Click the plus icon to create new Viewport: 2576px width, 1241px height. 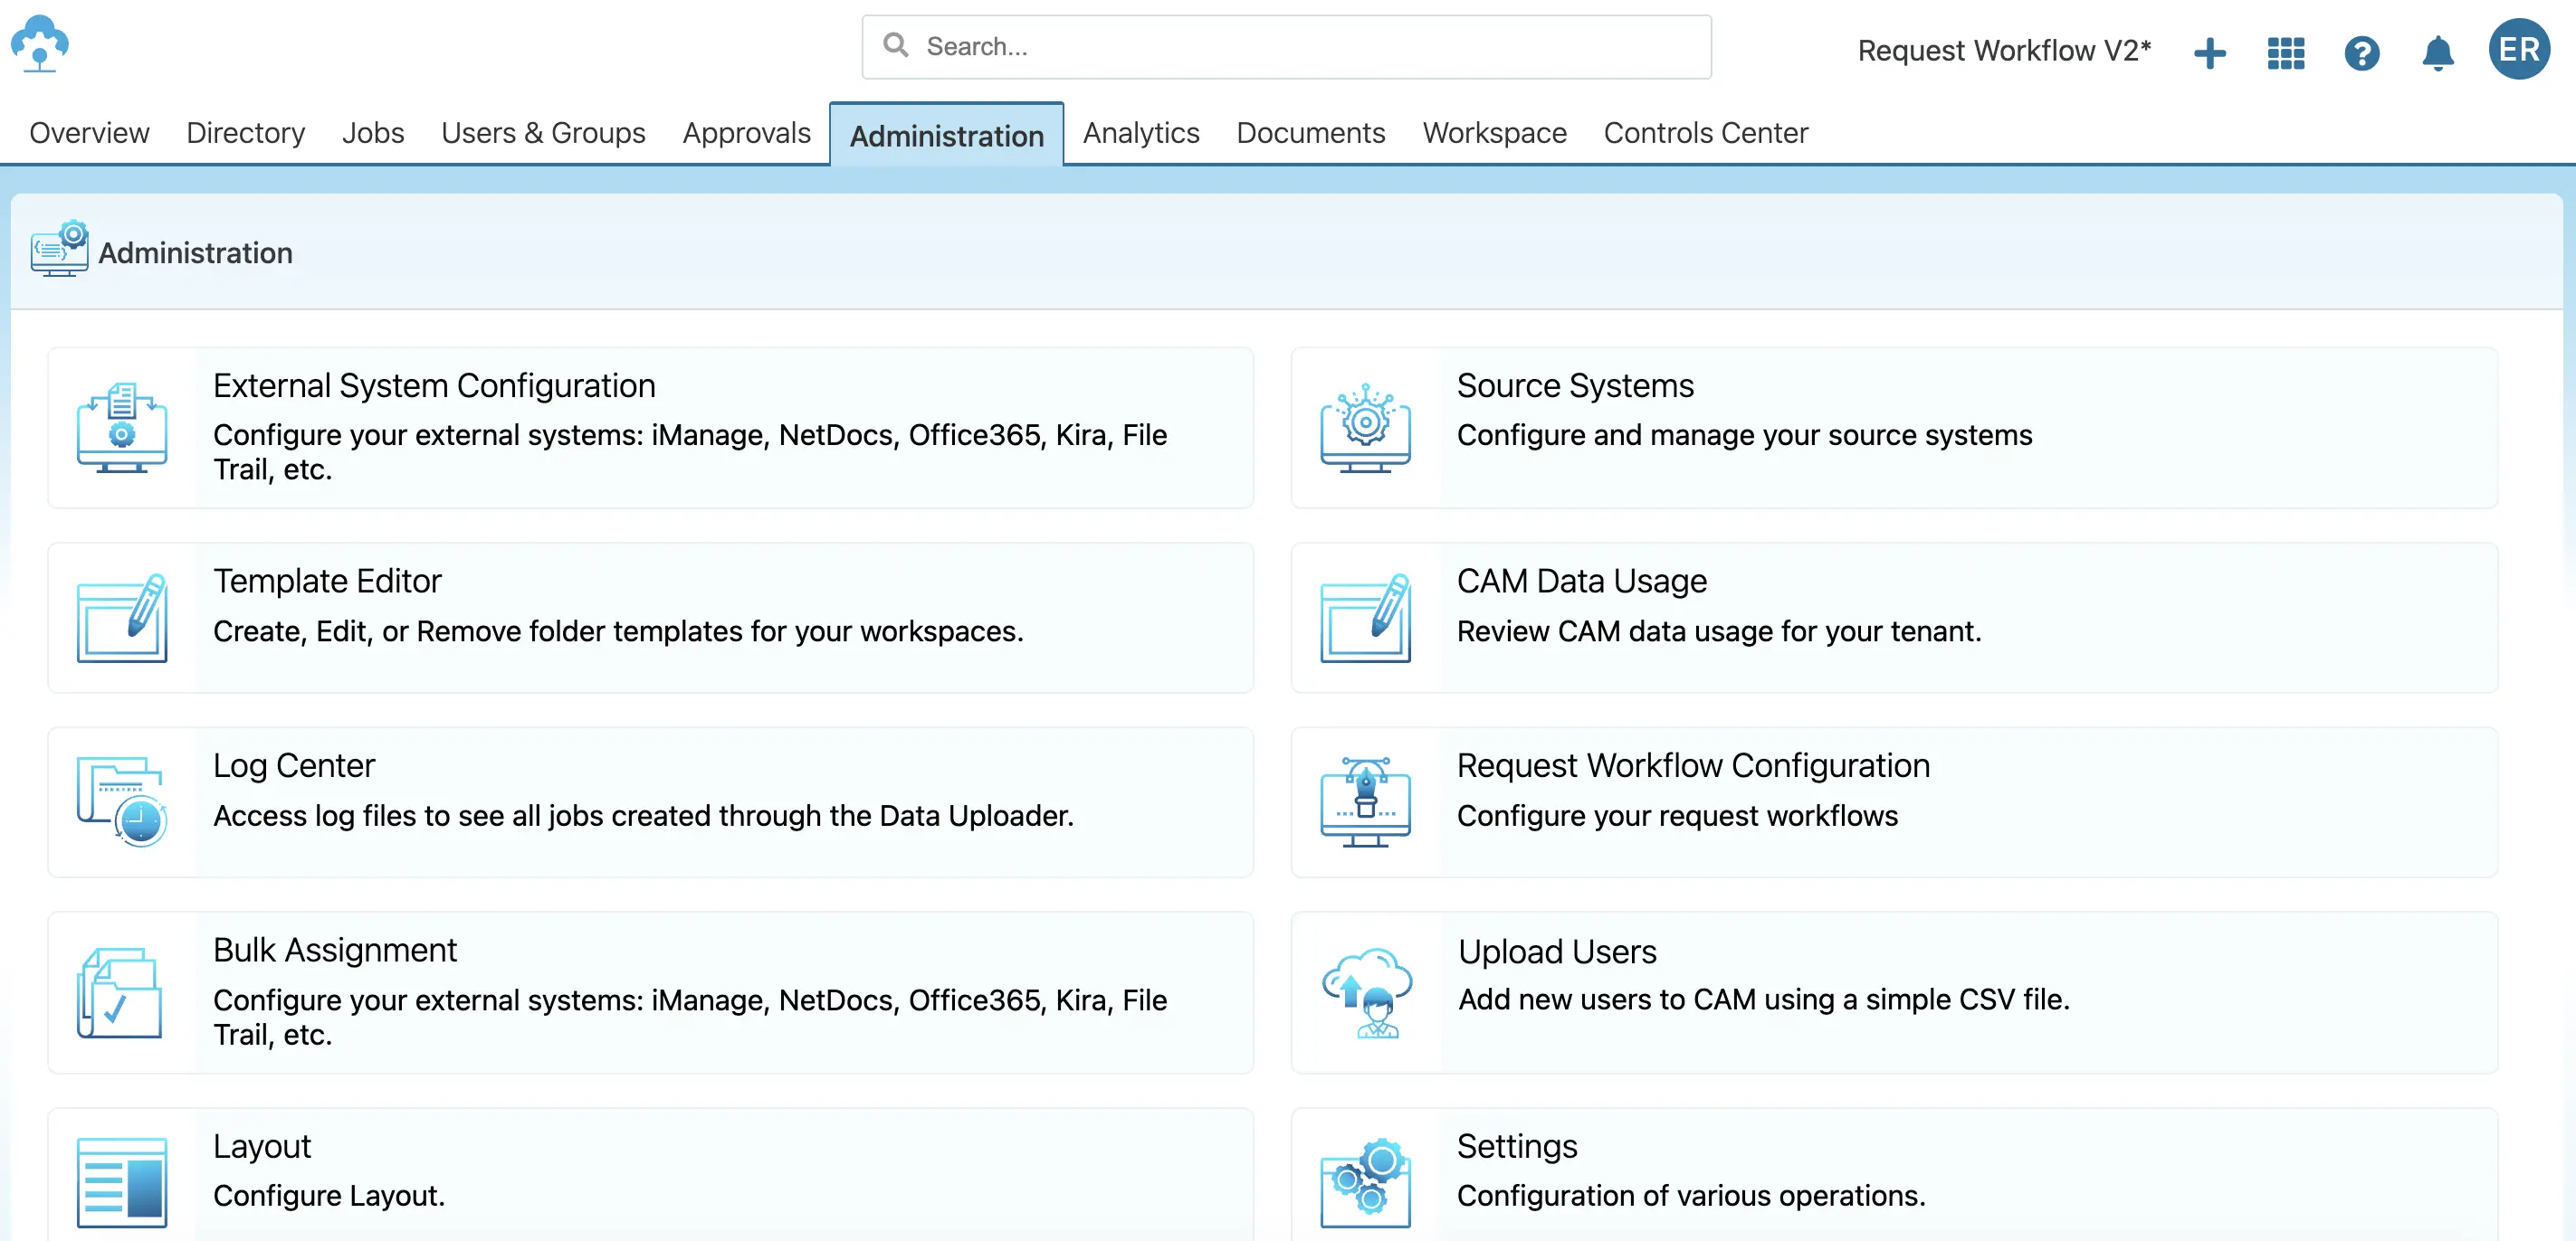tap(2210, 53)
